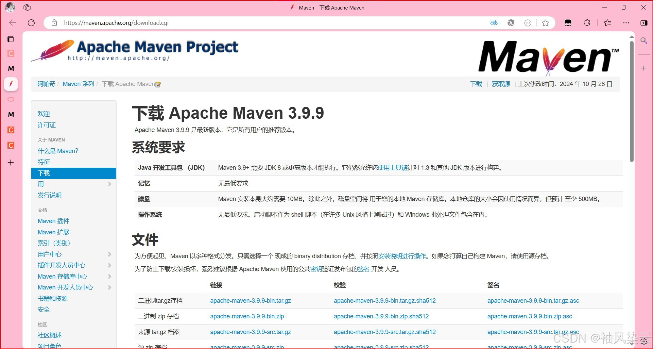Open the dark collections icon in toolbar
Viewport: 653px width, 349px height.
pos(568,23)
